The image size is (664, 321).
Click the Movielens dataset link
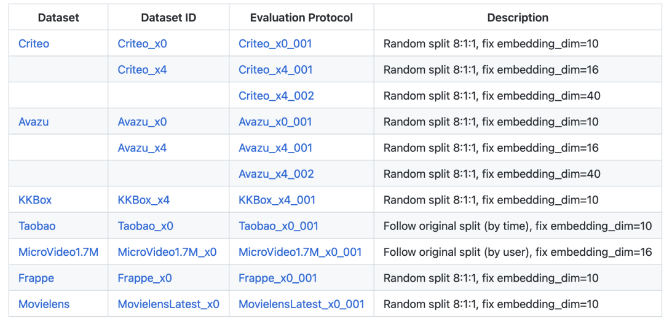pyautogui.click(x=44, y=304)
